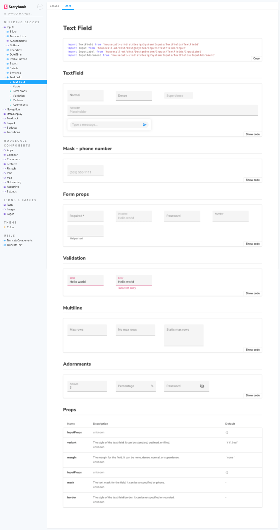Select the Multiline story
The width and height of the screenshot is (280, 530).
coord(18,100)
